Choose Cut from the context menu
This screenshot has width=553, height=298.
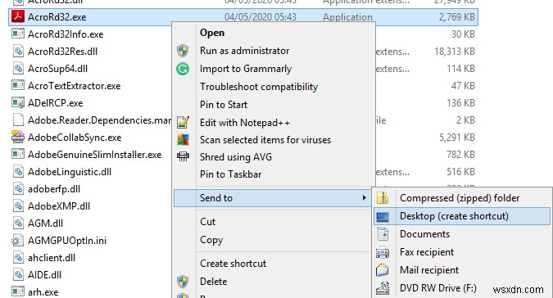click(x=207, y=222)
